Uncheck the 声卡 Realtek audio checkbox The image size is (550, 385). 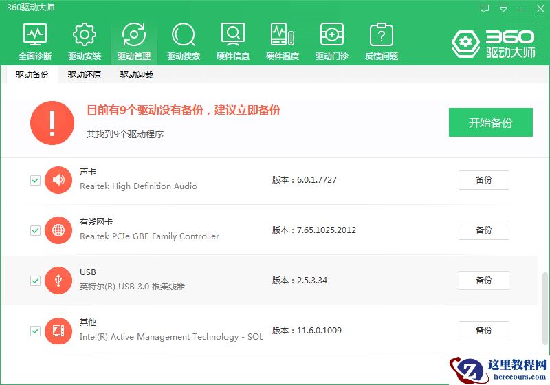point(35,180)
